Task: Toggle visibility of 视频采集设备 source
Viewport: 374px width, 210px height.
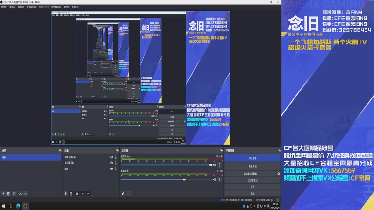Action: (111, 157)
